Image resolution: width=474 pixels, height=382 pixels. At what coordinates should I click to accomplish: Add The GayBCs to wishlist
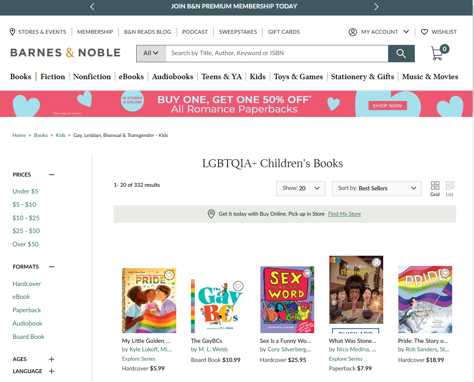tap(239, 286)
